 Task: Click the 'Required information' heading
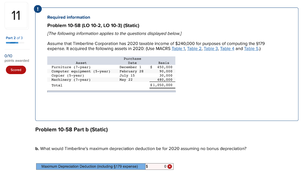[x=69, y=17]
